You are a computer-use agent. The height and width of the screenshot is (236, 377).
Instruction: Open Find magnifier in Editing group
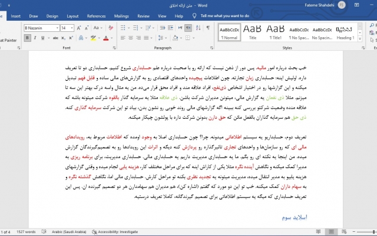(372, 25)
